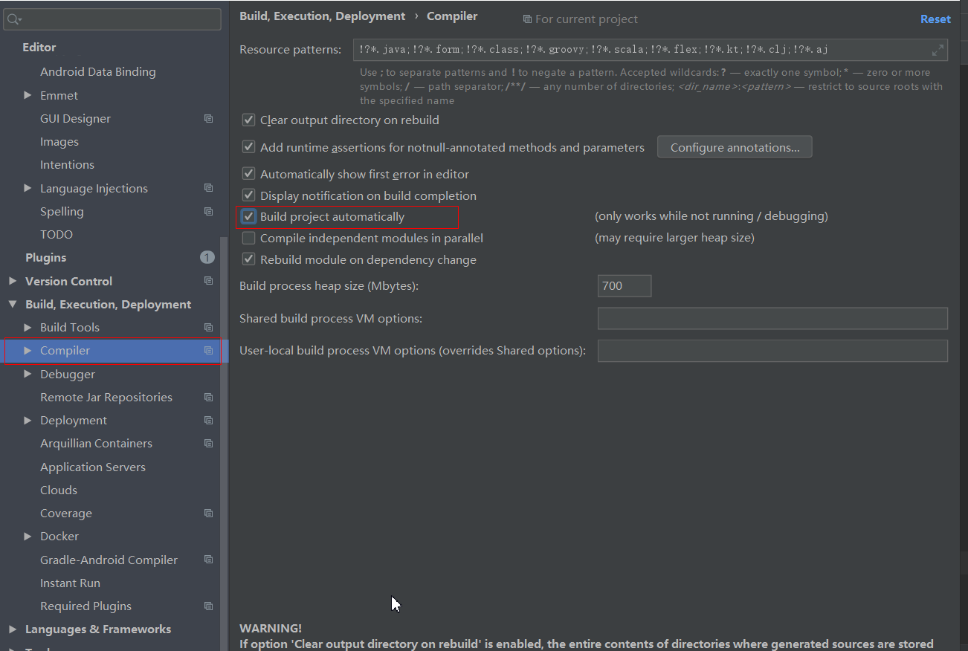The image size is (968, 651).
Task: Click project-level icon beside Arquillian Containers
Action: coord(209,444)
